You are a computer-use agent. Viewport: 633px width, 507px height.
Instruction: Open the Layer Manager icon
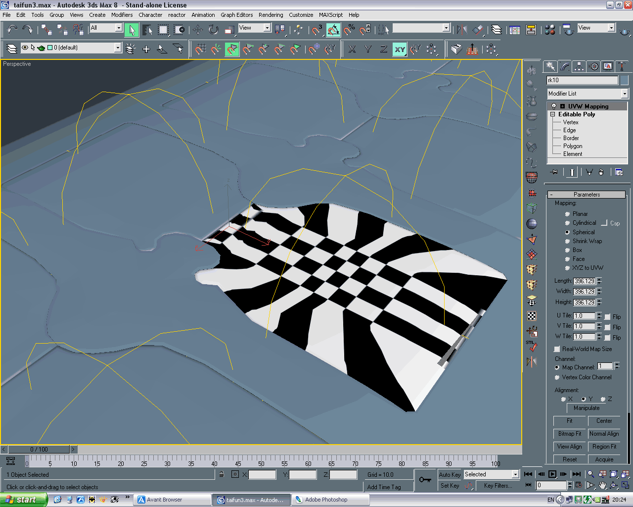pos(497,30)
